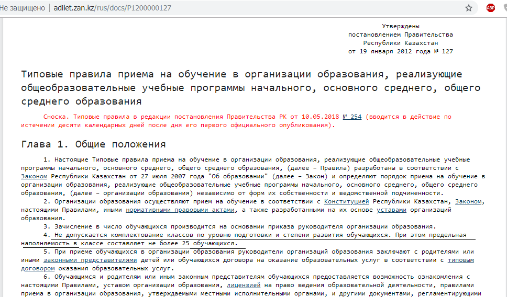Open the "типовым договором" link
Screen dimensions: 507x297
[x=460, y=260]
